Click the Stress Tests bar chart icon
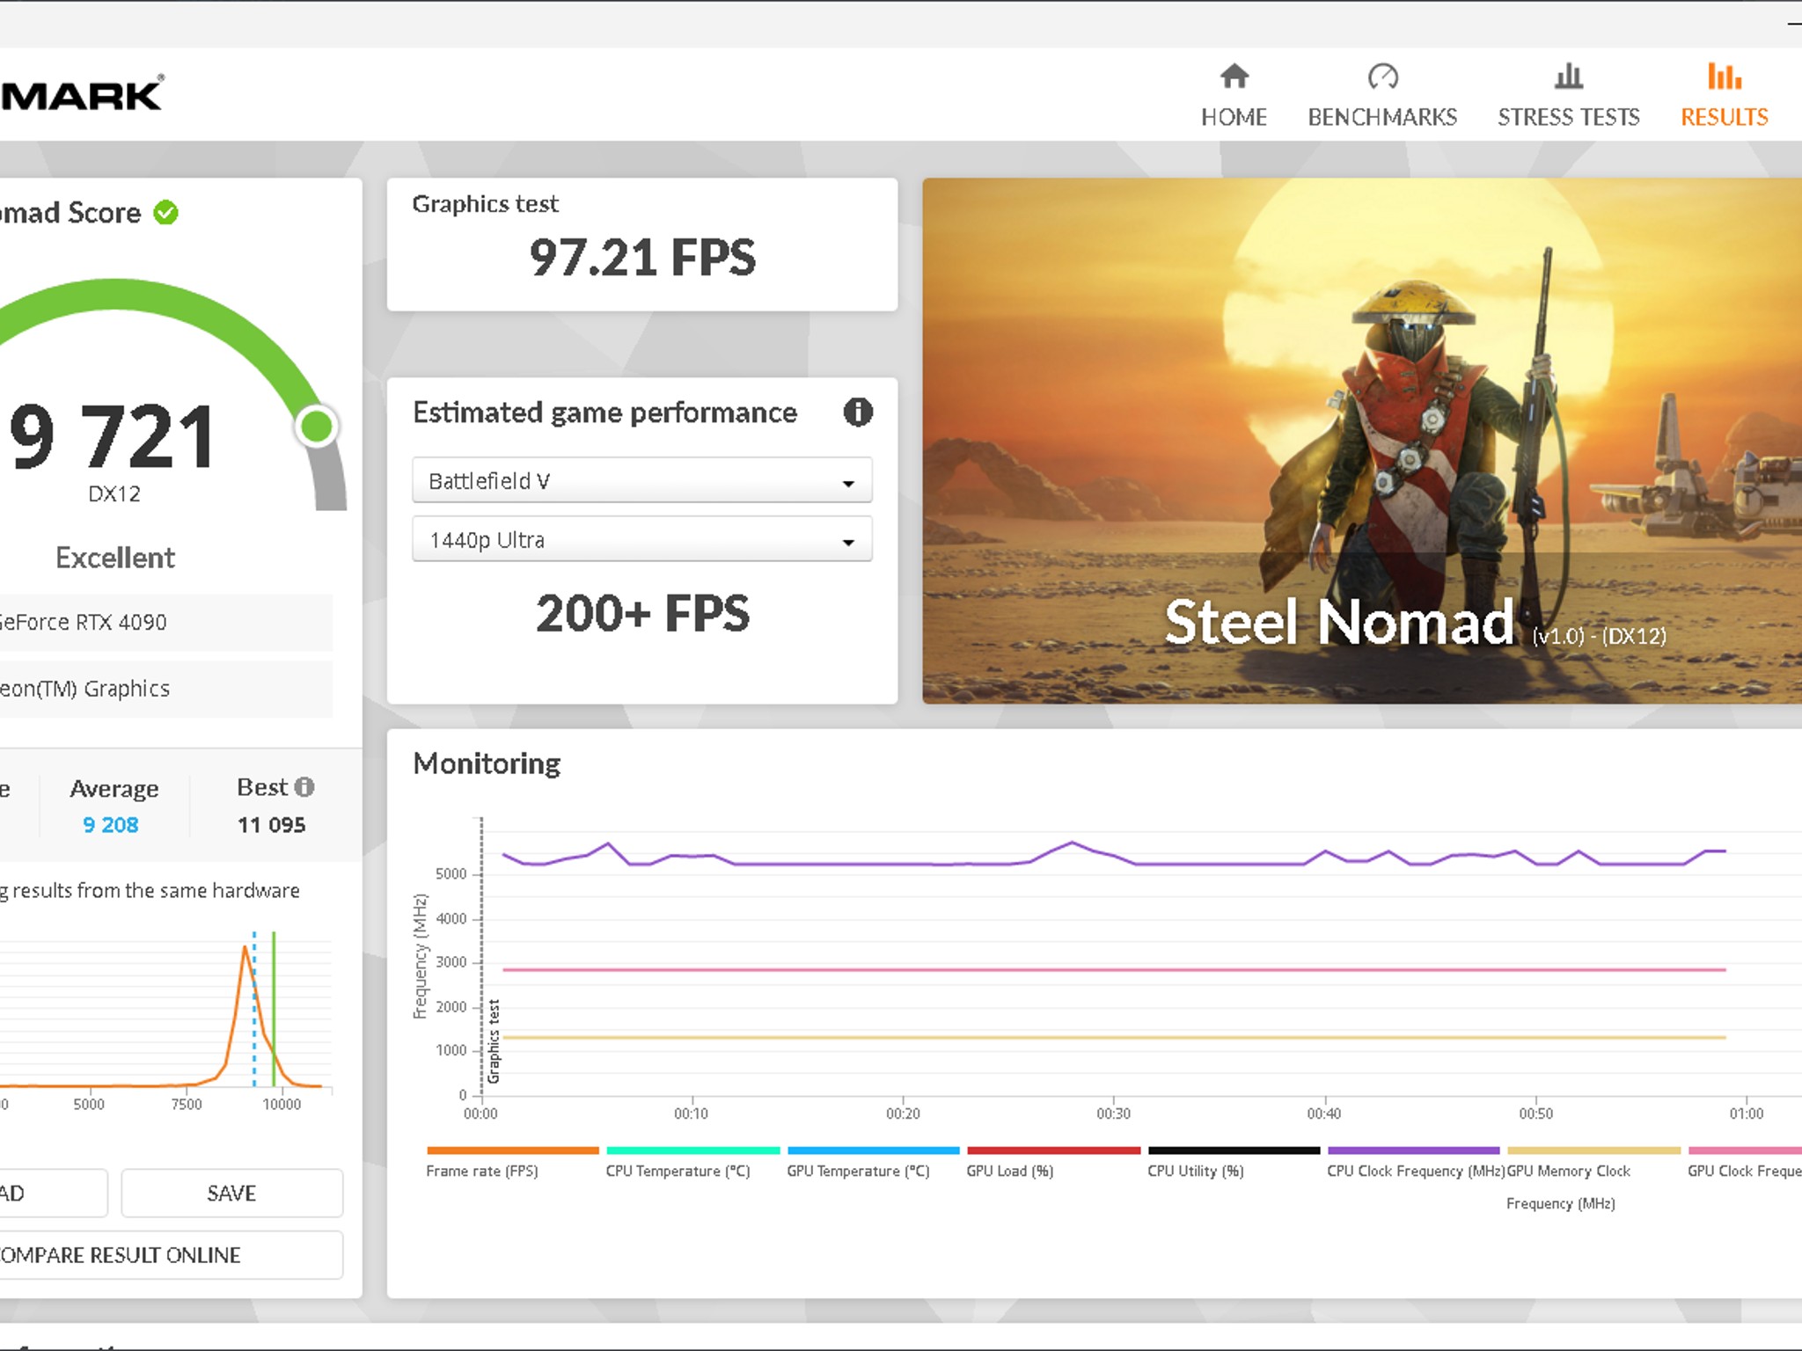1802x1351 pixels. pos(1569,77)
